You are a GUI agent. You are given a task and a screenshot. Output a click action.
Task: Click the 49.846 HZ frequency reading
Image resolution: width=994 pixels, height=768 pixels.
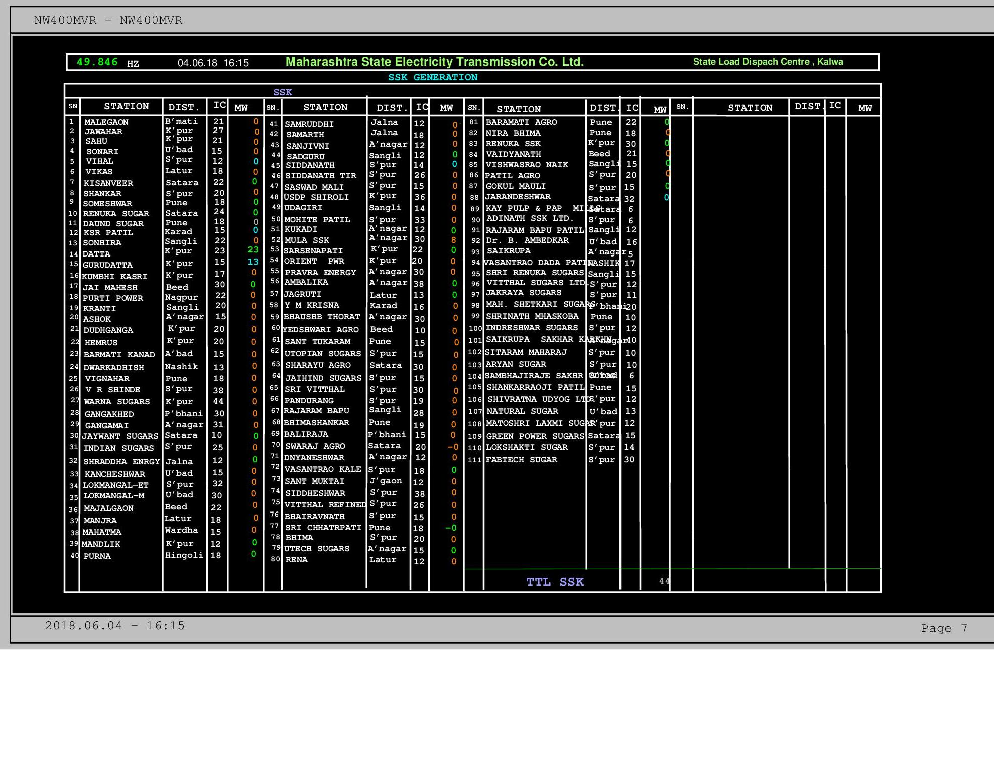107,62
